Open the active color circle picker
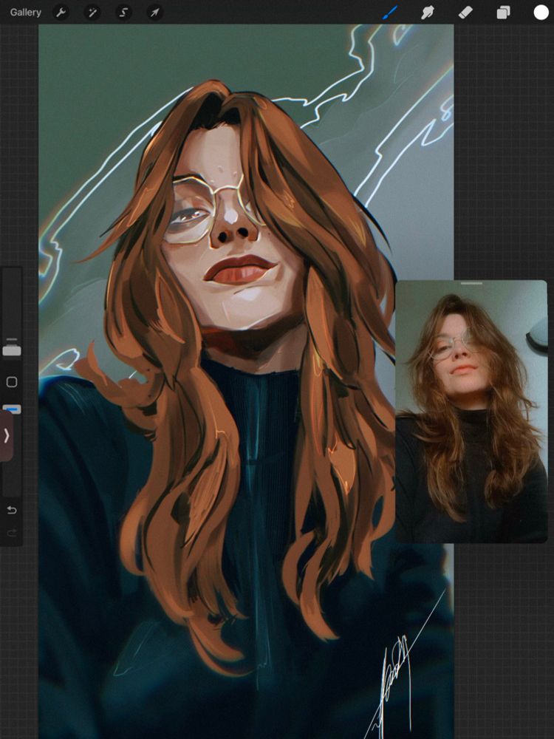Viewport: 554px width, 739px height. 541,13
